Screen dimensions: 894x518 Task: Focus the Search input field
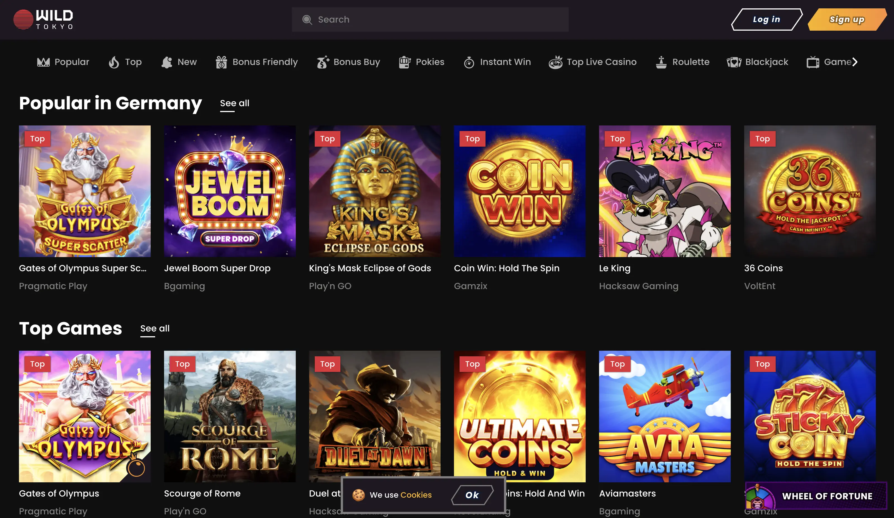[x=430, y=20]
